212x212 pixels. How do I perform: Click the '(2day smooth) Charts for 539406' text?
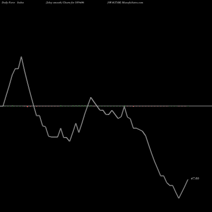65,3
